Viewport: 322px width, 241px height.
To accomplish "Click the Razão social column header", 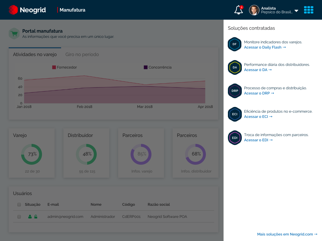I will pyautogui.click(x=159, y=205).
